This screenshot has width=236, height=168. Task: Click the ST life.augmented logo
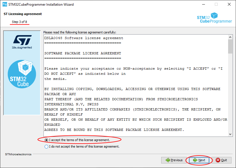coord(22,42)
